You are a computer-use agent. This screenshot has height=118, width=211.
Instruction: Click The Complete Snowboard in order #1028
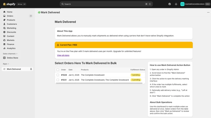(x=93, y=75)
